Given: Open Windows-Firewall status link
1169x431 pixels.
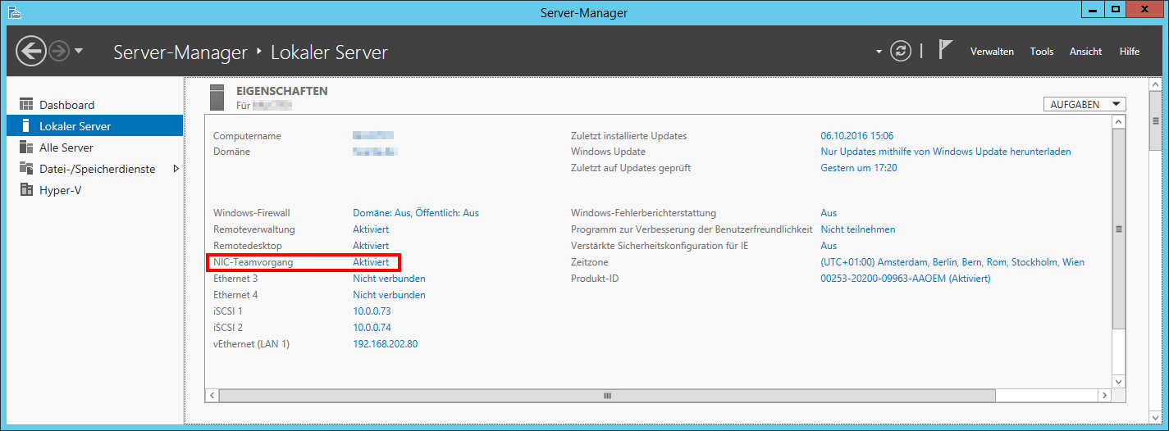Looking at the screenshot, I should [x=416, y=213].
